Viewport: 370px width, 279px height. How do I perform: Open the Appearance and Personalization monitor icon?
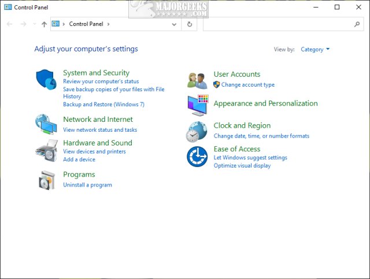198,105
